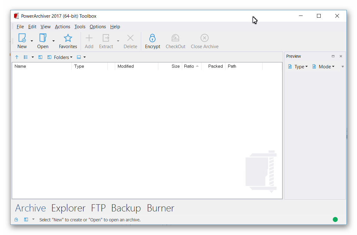Sort by the Modified column header
The image size is (357, 235).
pyautogui.click(x=137, y=66)
